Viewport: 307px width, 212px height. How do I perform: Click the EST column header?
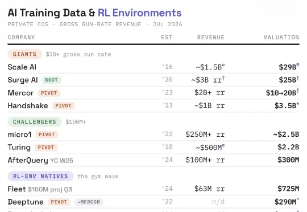167,37
